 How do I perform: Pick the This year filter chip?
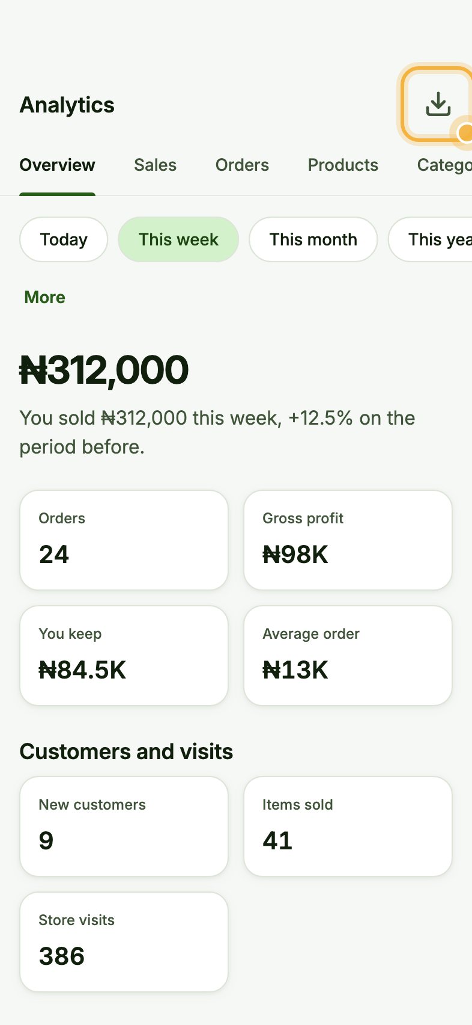[x=431, y=239]
